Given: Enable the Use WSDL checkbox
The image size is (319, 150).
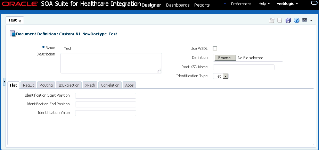Looking at the screenshot, I should pyautogui.click(x=215, y=48).
